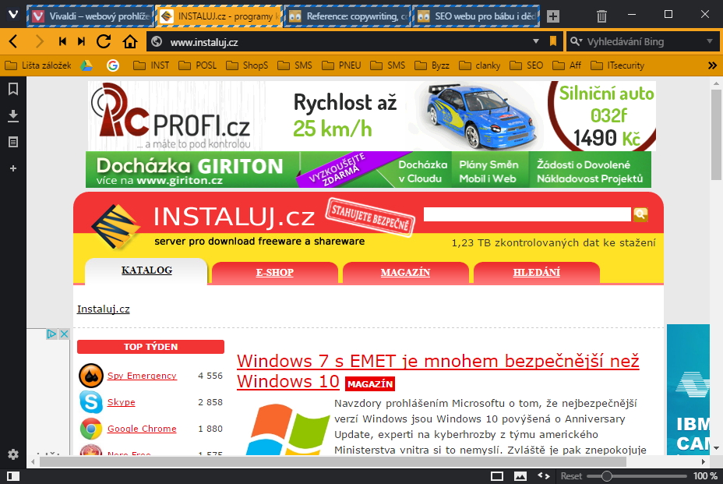Open the search engine selector dropdown
The width and height of the screenshot is (723, 484).
click(577, 41)
